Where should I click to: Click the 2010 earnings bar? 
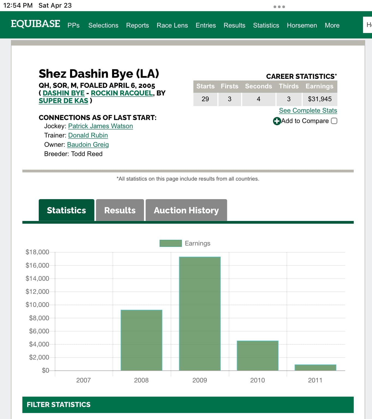(258, 356)
